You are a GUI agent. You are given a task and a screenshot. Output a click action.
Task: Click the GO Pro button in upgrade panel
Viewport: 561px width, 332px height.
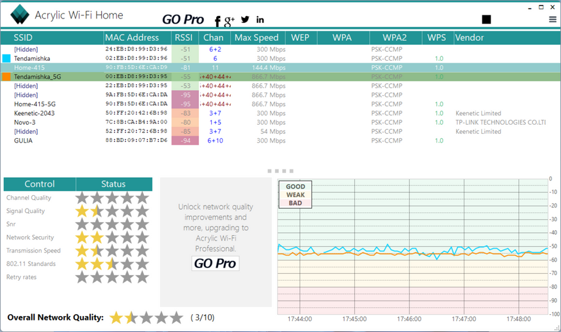tap(215, 264)
